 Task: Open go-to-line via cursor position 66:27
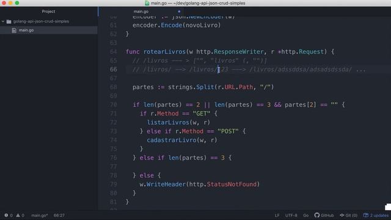click(x=59, y=215)
